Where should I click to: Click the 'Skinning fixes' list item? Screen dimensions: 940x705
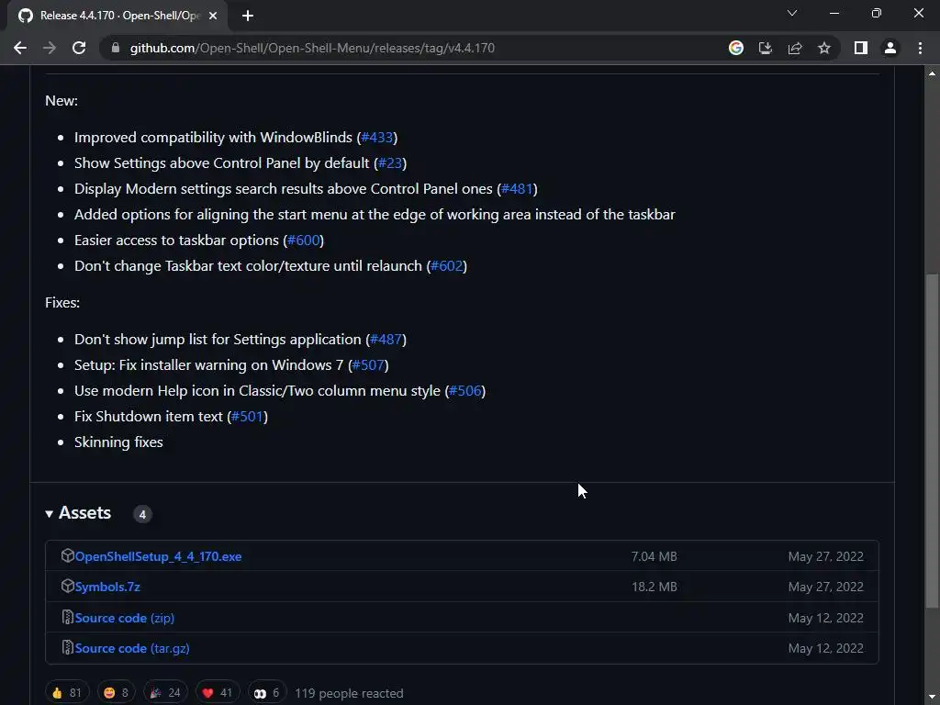pyautogui.click(x=118, y=442)
